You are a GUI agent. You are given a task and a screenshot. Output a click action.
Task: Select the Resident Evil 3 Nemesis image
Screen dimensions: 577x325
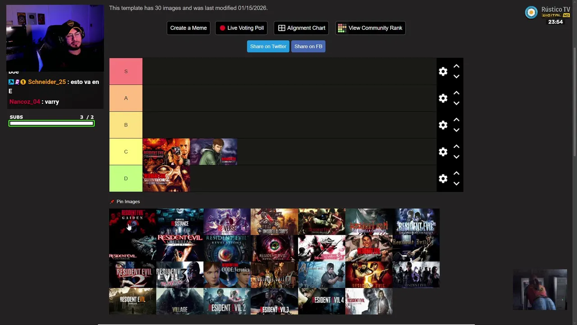[x=180, y=275]
